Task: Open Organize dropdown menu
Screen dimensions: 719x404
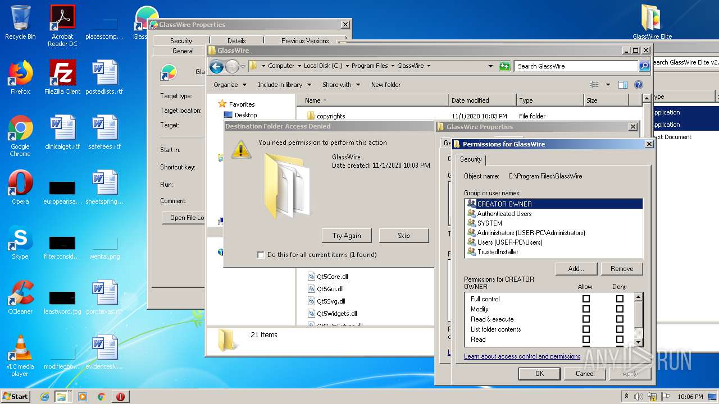Action: coord(230,85)
